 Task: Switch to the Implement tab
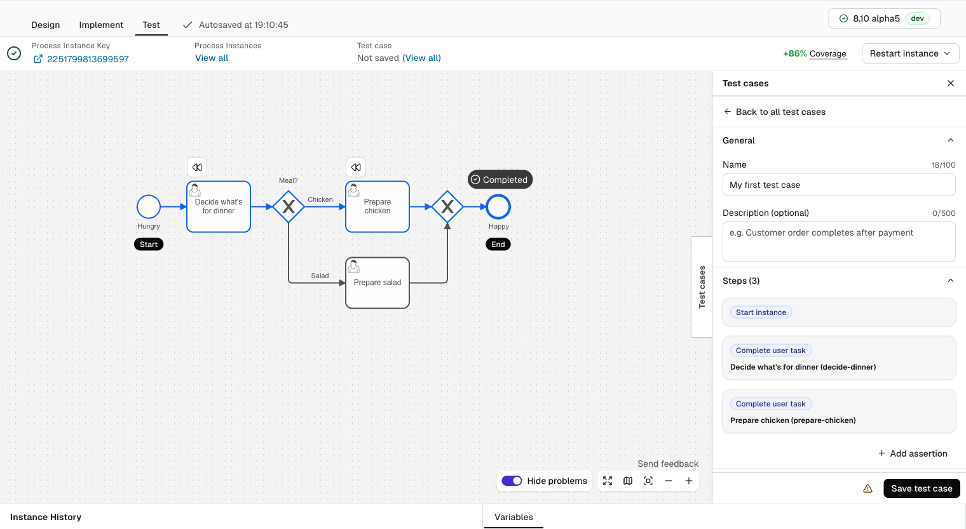tap(101, 25)
